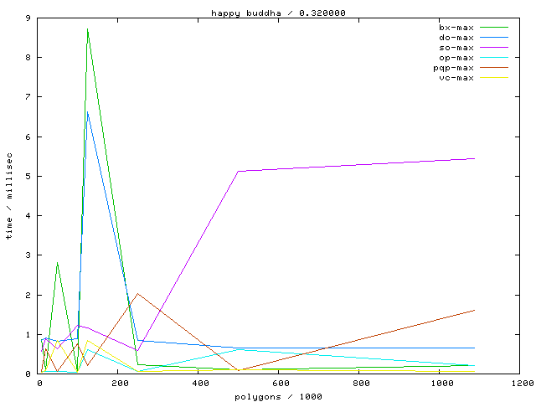The image size is (536, 402).
Task: Click the yellow line sample beside vc-max
Action: click(x=494, y=78)
